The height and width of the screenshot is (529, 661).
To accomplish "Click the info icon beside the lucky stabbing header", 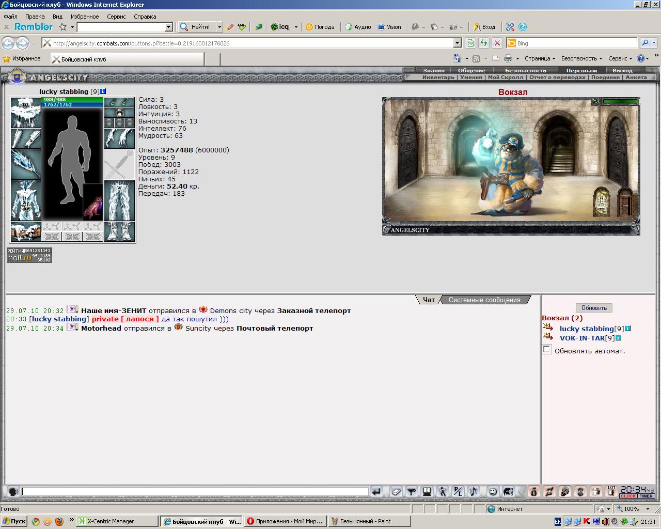I will 103,91.
